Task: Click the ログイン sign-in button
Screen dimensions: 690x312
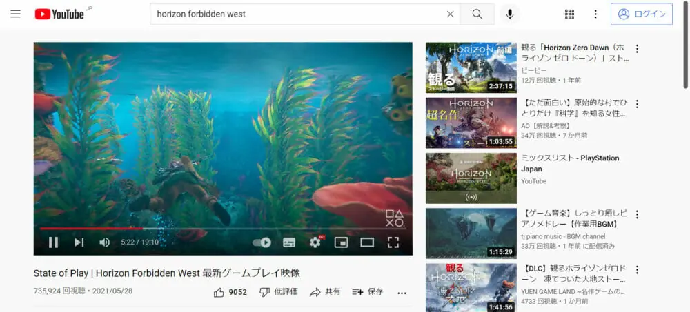Action: pos(641,14)
